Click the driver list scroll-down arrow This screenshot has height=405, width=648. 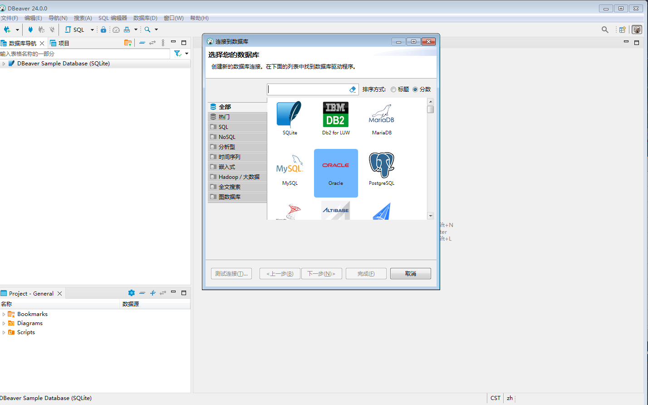click(431, 216)
